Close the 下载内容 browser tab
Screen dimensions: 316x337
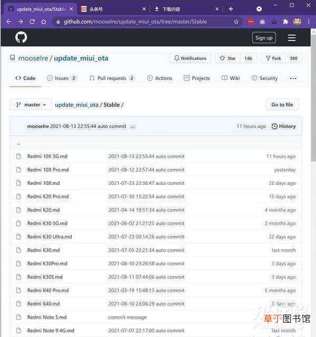pos(217,9)
